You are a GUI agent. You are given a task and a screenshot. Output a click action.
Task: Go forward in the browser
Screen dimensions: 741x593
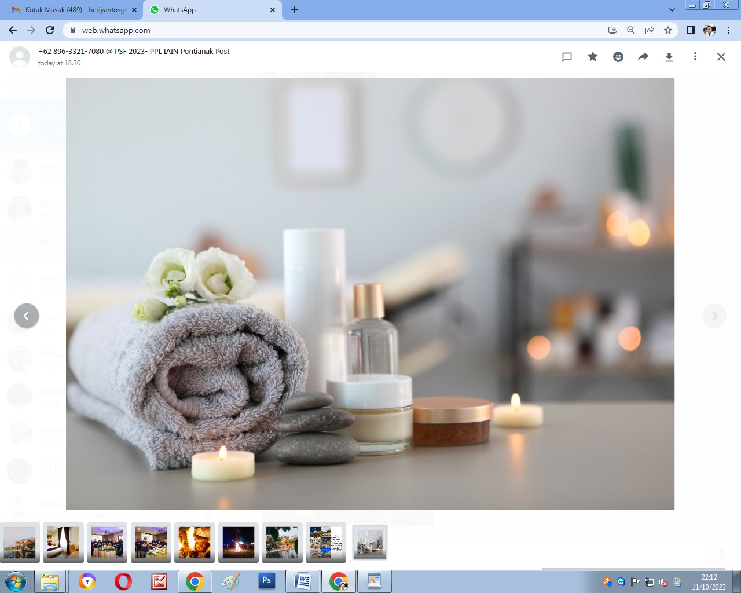coord(31,30)
